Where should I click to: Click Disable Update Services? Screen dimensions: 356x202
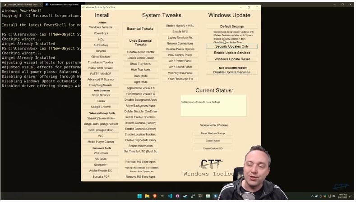coord(232,72)
